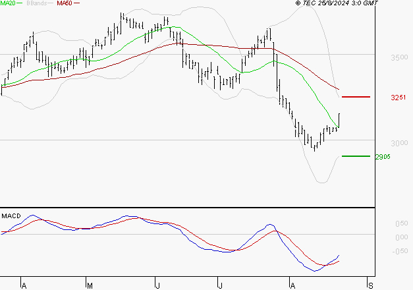
Task: Click the green 2905 support value
Action: click(383, 157)
